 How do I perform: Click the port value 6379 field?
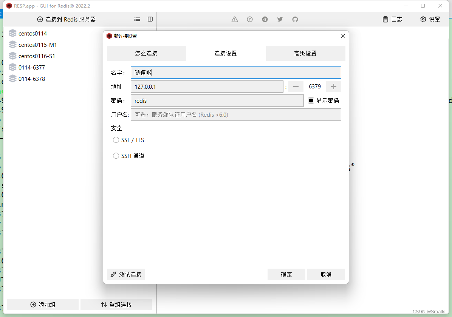(314, 87)
